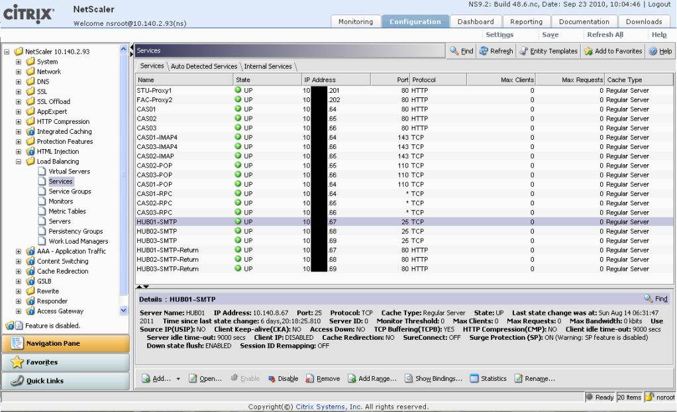Screen dimensions: 677x412
Task: Toggle the details pane splitter arrows
Action: 142,286
